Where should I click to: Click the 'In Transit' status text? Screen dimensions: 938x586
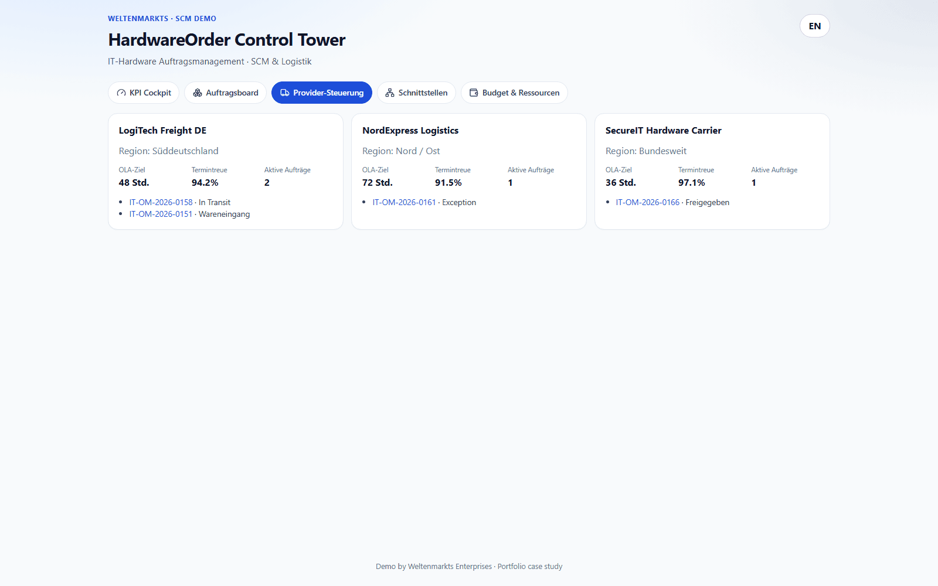(215, 202)
